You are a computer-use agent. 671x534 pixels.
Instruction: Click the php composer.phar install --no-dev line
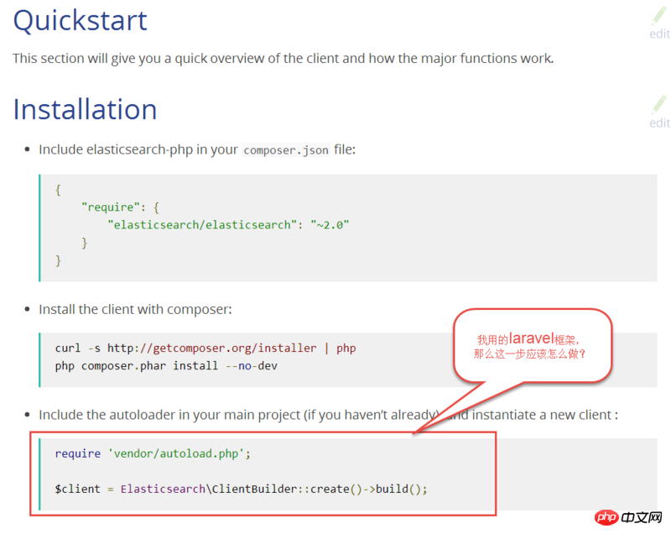(x=166, y=366)
